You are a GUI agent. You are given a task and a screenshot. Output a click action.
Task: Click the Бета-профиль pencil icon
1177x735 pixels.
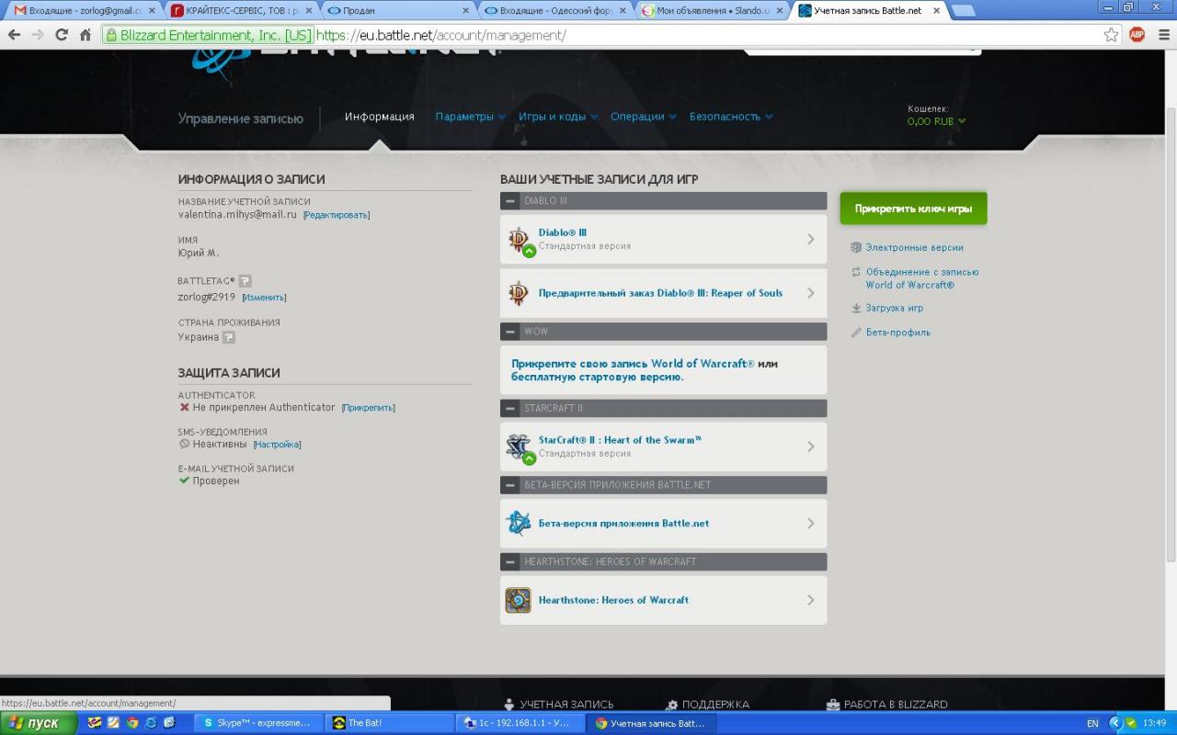(x=856, y=333)
